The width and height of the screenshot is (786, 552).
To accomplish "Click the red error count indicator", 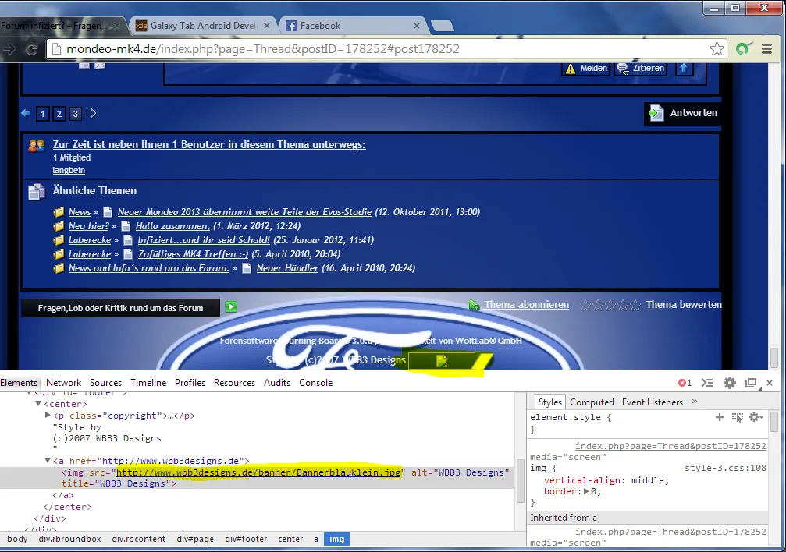I will pyautogui.click(x=685, y=383).
